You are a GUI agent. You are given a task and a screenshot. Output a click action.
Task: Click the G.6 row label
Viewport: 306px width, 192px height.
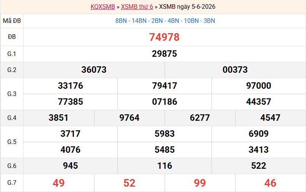point(12,166)
